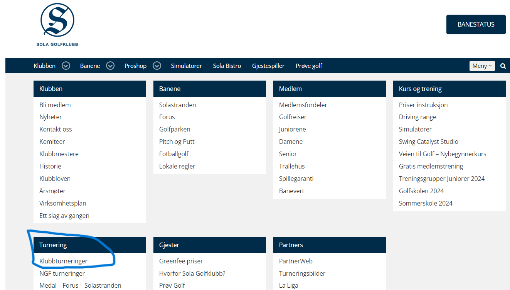Go to Simulatorer in the top navigation bar
Screen dimensions: 510x290
(x=187, y=66)
